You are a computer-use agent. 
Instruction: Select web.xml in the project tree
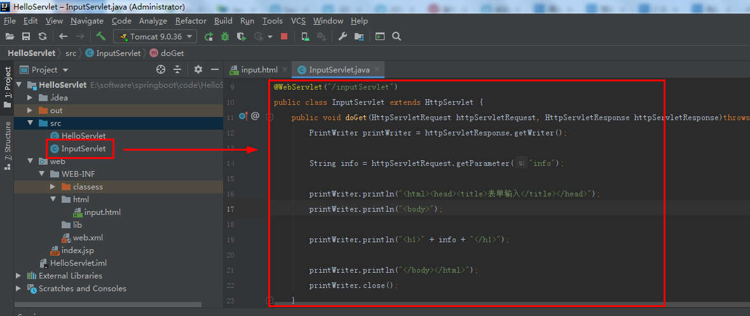tap(82, 238)
